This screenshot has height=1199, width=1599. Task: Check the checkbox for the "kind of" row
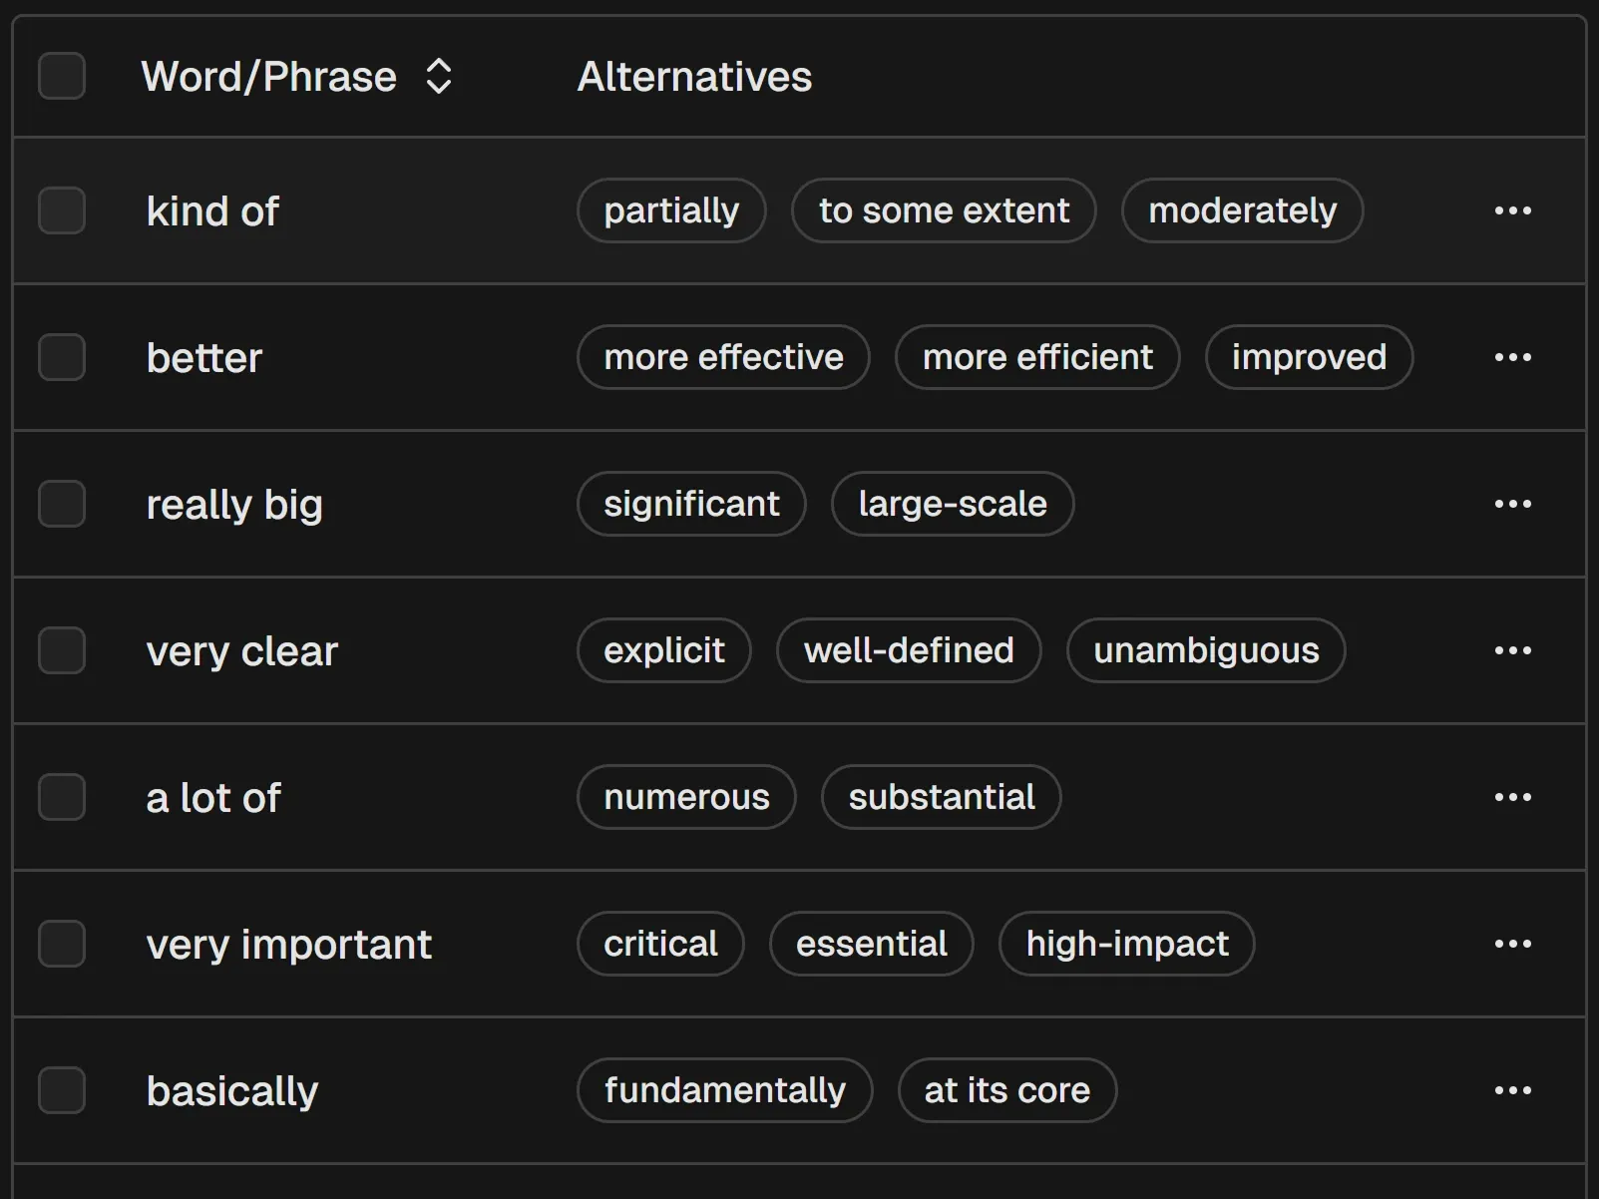62,210
